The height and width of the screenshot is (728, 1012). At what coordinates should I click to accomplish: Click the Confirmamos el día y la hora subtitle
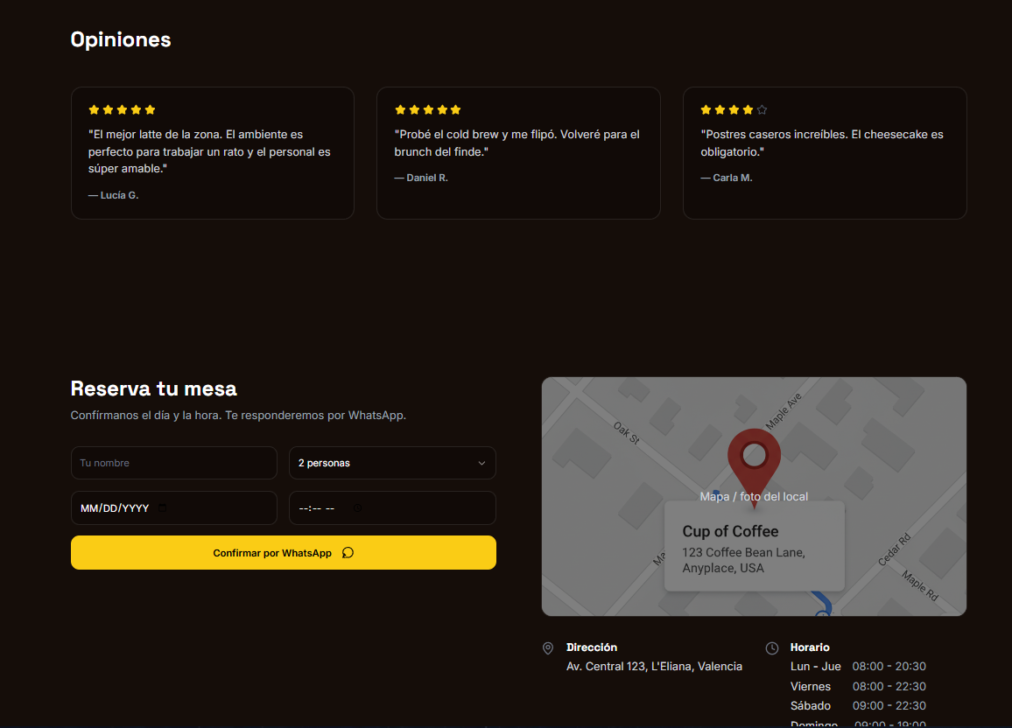click(x=238, y=416)
